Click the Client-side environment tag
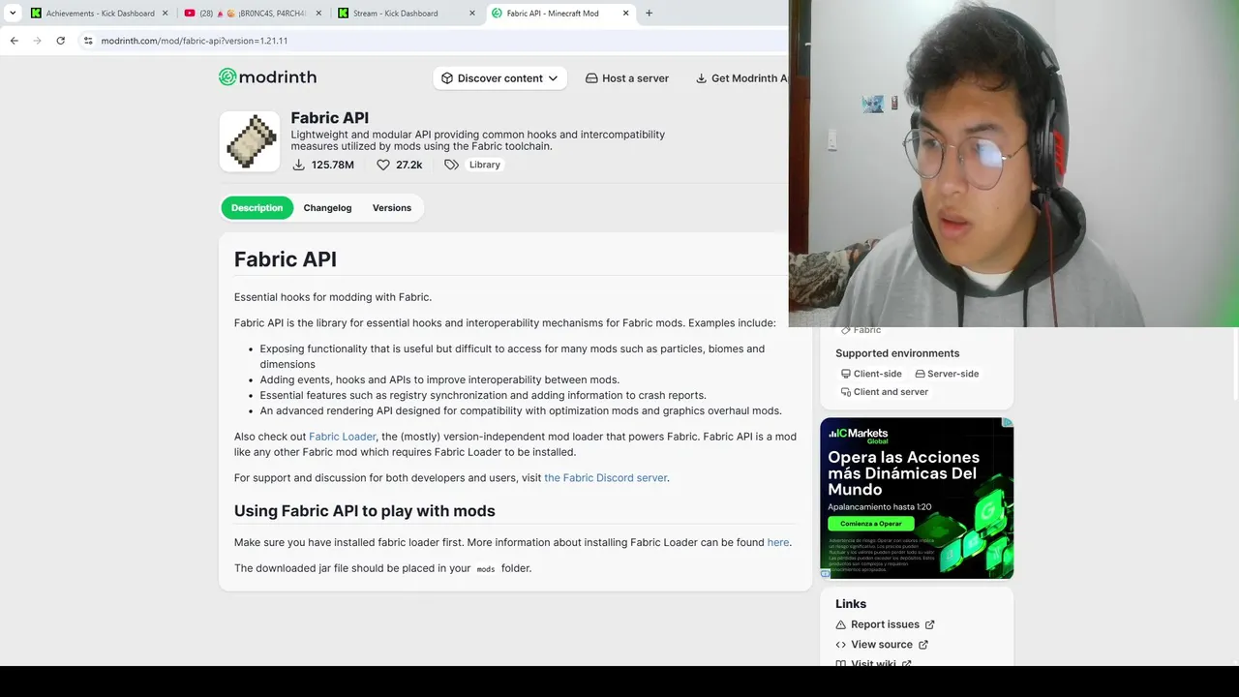 pos(871,374)
